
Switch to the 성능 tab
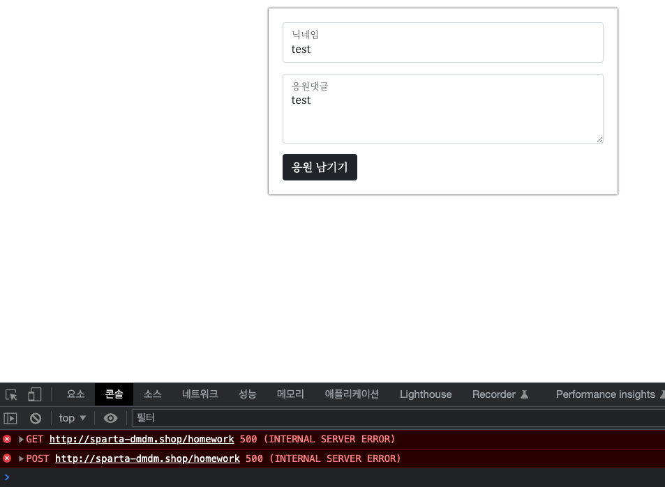[247, 394]
